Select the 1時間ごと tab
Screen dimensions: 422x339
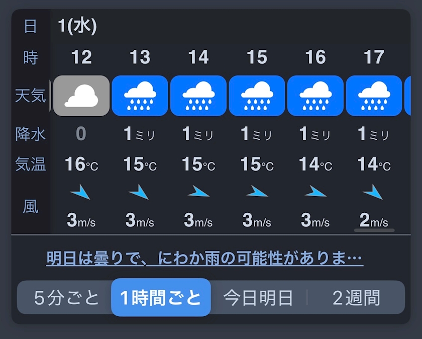[161, 298]
